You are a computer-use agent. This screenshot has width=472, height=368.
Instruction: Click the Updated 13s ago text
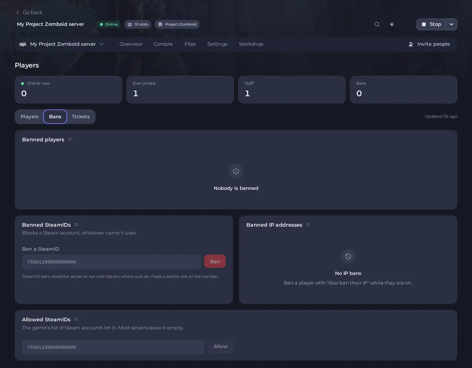point(441,117)
